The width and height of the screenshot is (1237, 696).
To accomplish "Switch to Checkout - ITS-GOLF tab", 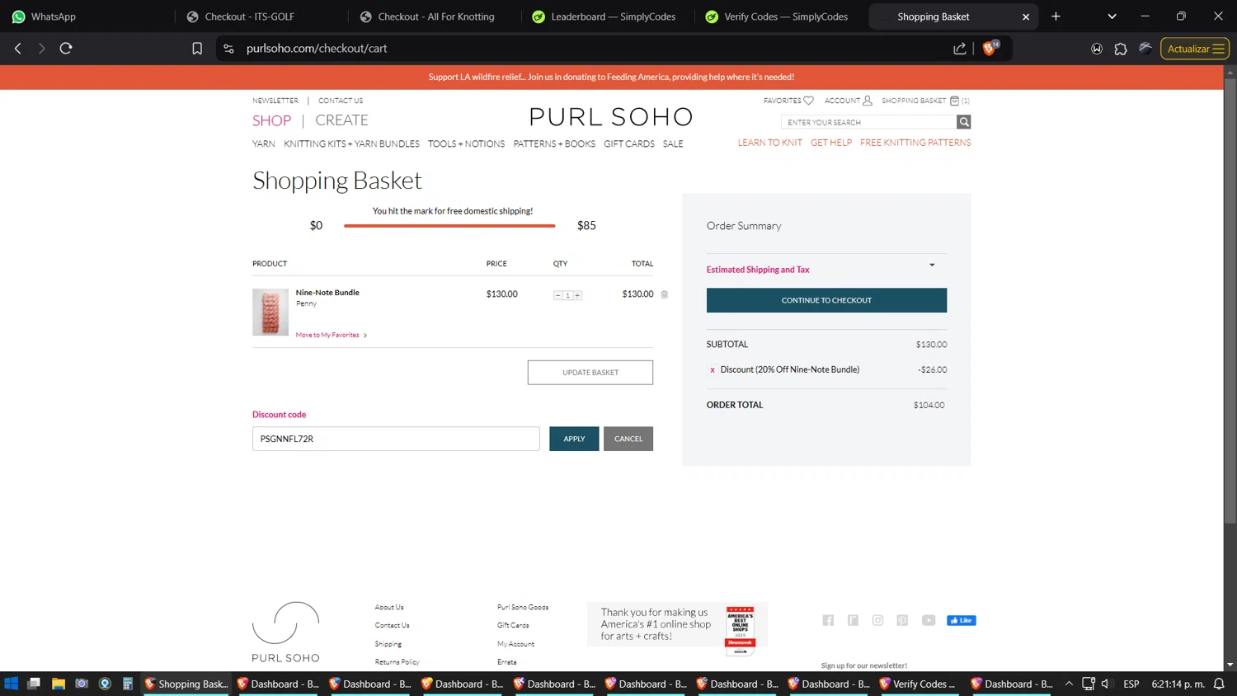I will (x=262, y=16).
